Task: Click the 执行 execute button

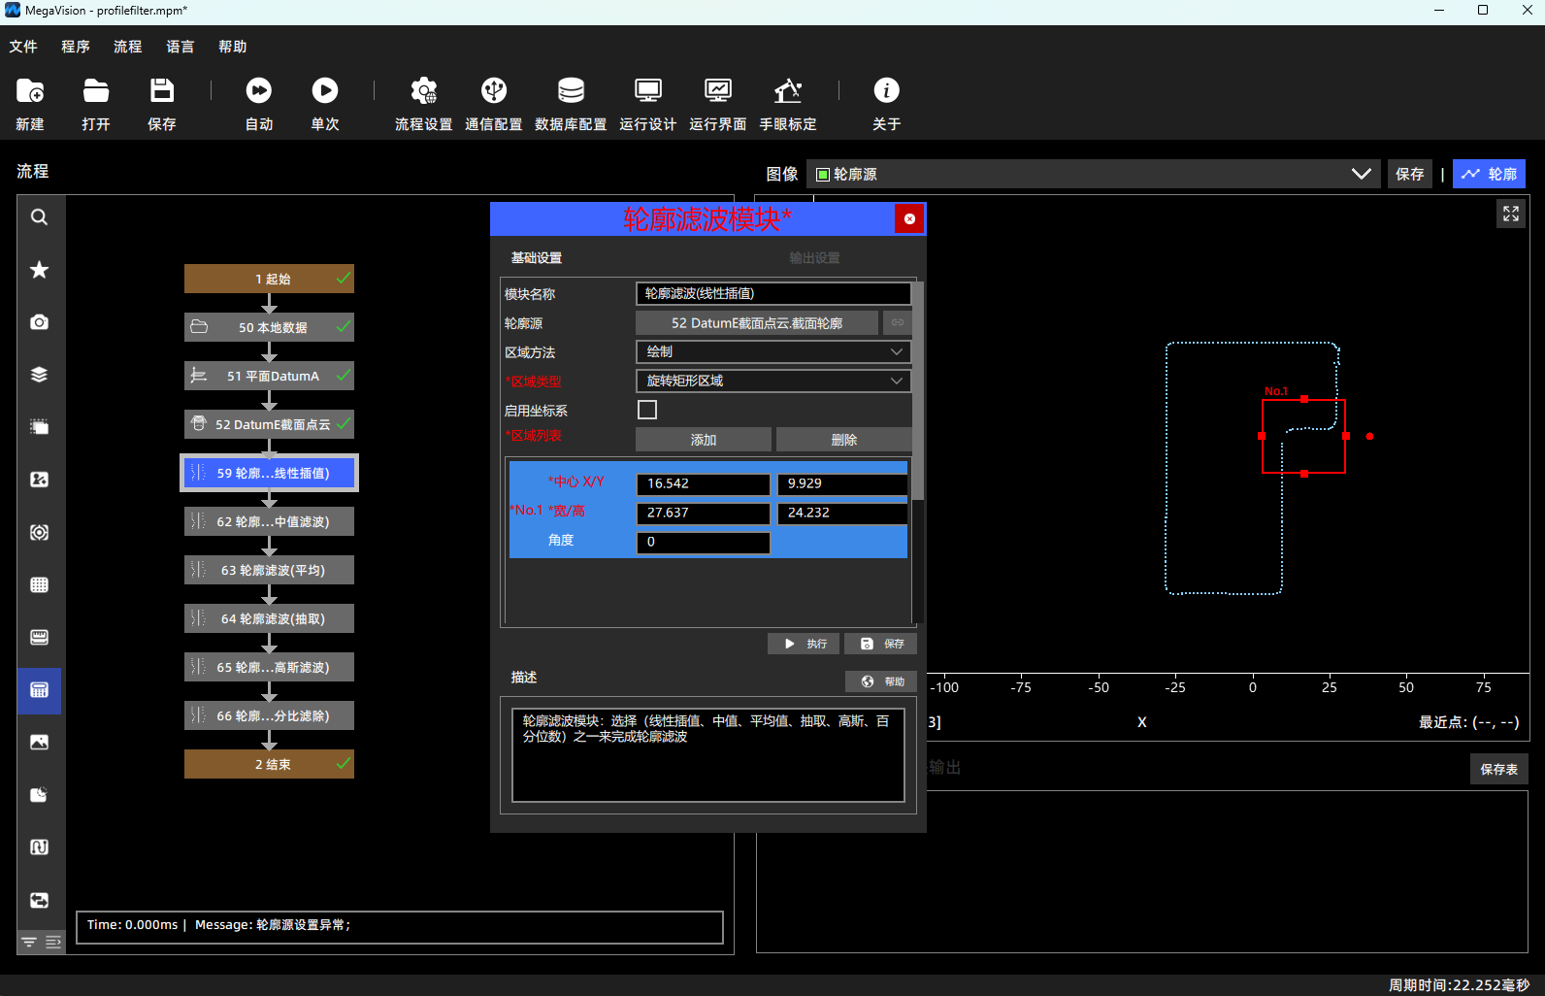Action: [804, 644]
